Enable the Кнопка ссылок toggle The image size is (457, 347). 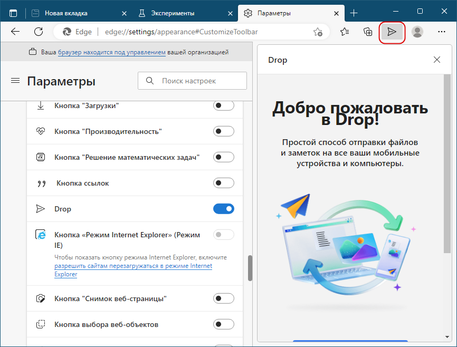click(x=224, y=183)
